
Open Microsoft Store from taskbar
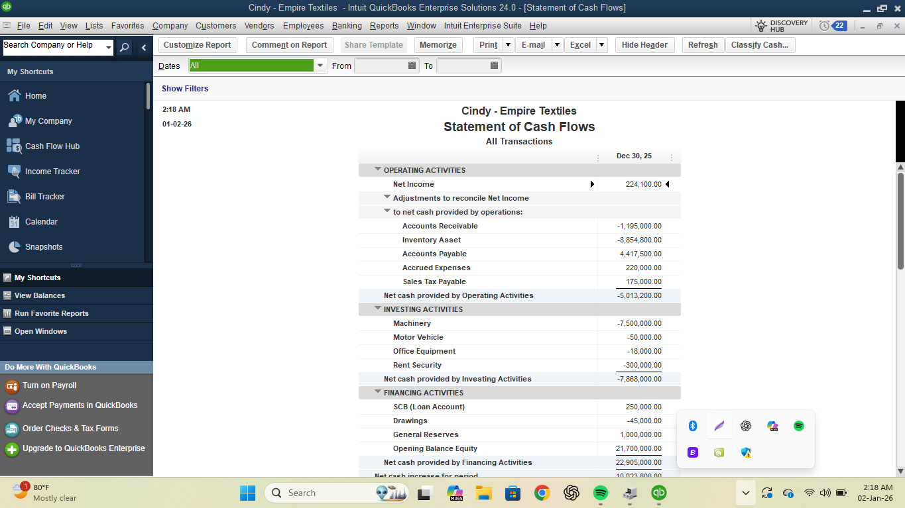513,493
